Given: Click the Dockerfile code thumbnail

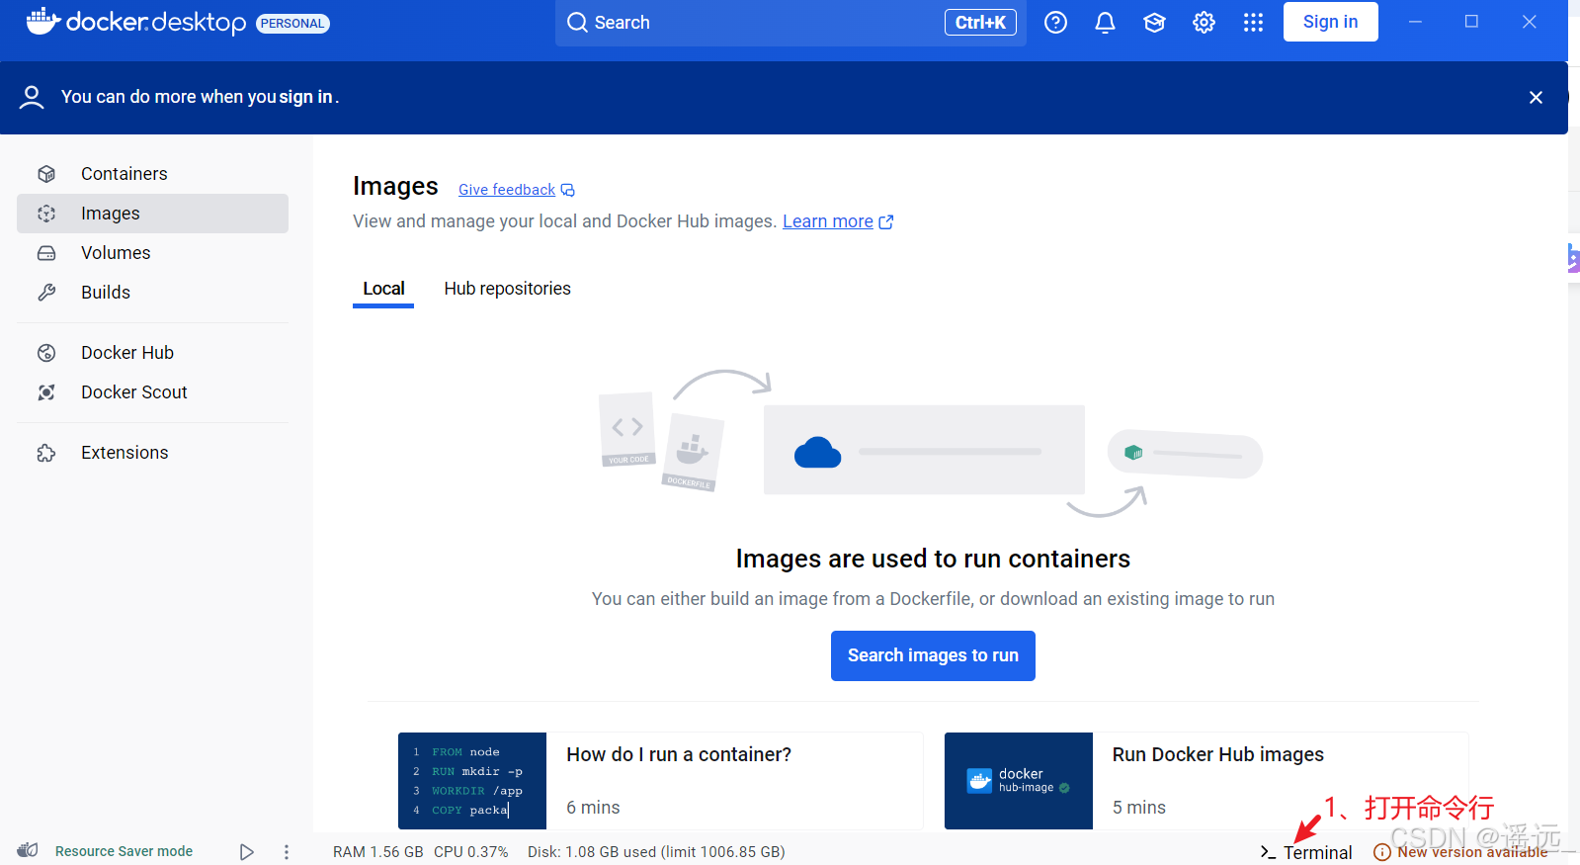Looking at the screenshot, I should tap(472, 781).
